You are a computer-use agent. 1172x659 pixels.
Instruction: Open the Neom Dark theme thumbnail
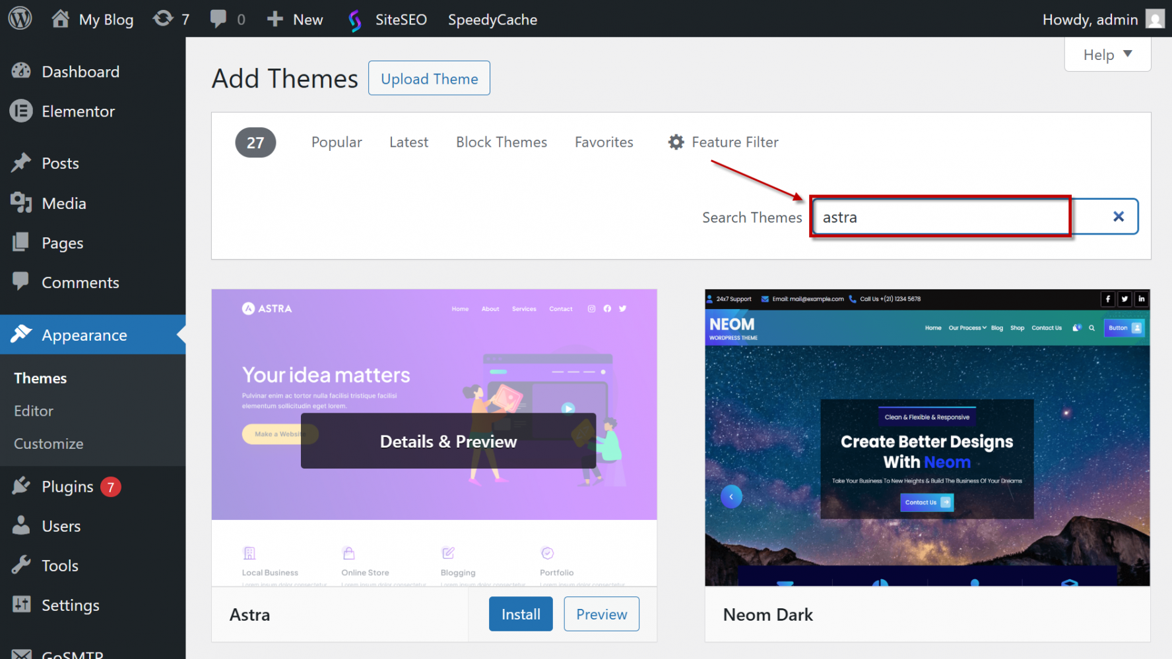pyautogui.click(x=927, y=438)
